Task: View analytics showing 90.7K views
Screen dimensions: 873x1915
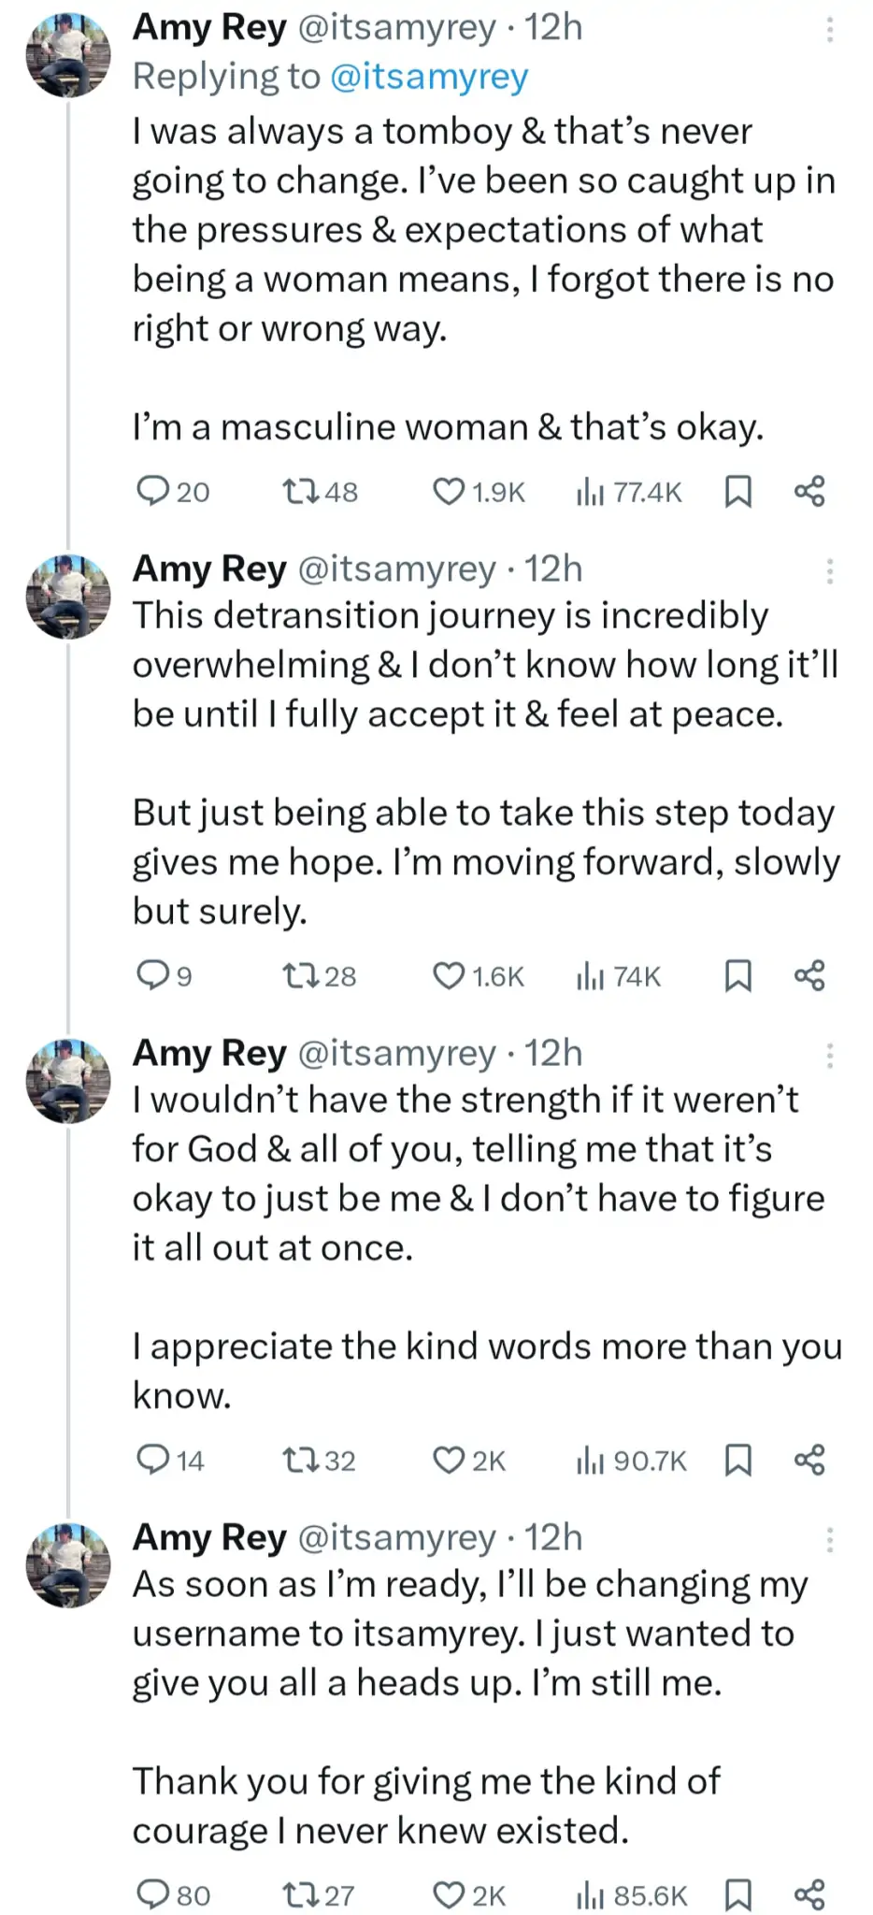Action: point(632,1461)
